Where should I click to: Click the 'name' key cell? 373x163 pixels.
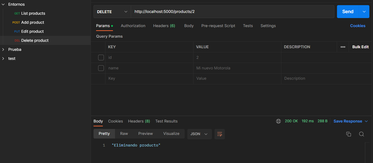pos(149,68)
